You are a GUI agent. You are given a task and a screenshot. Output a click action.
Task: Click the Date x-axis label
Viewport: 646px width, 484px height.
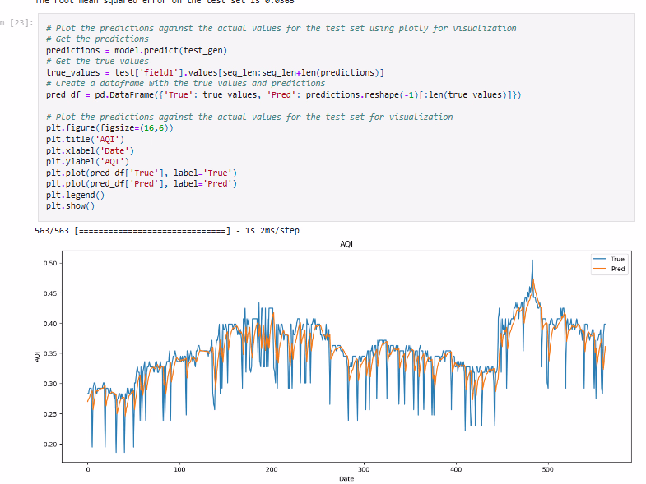(x=346, y=478)
